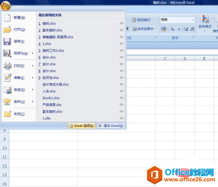Click the 发送(D) send icon
This screenshot has width=218, height=187.
[x=7, y=90]
